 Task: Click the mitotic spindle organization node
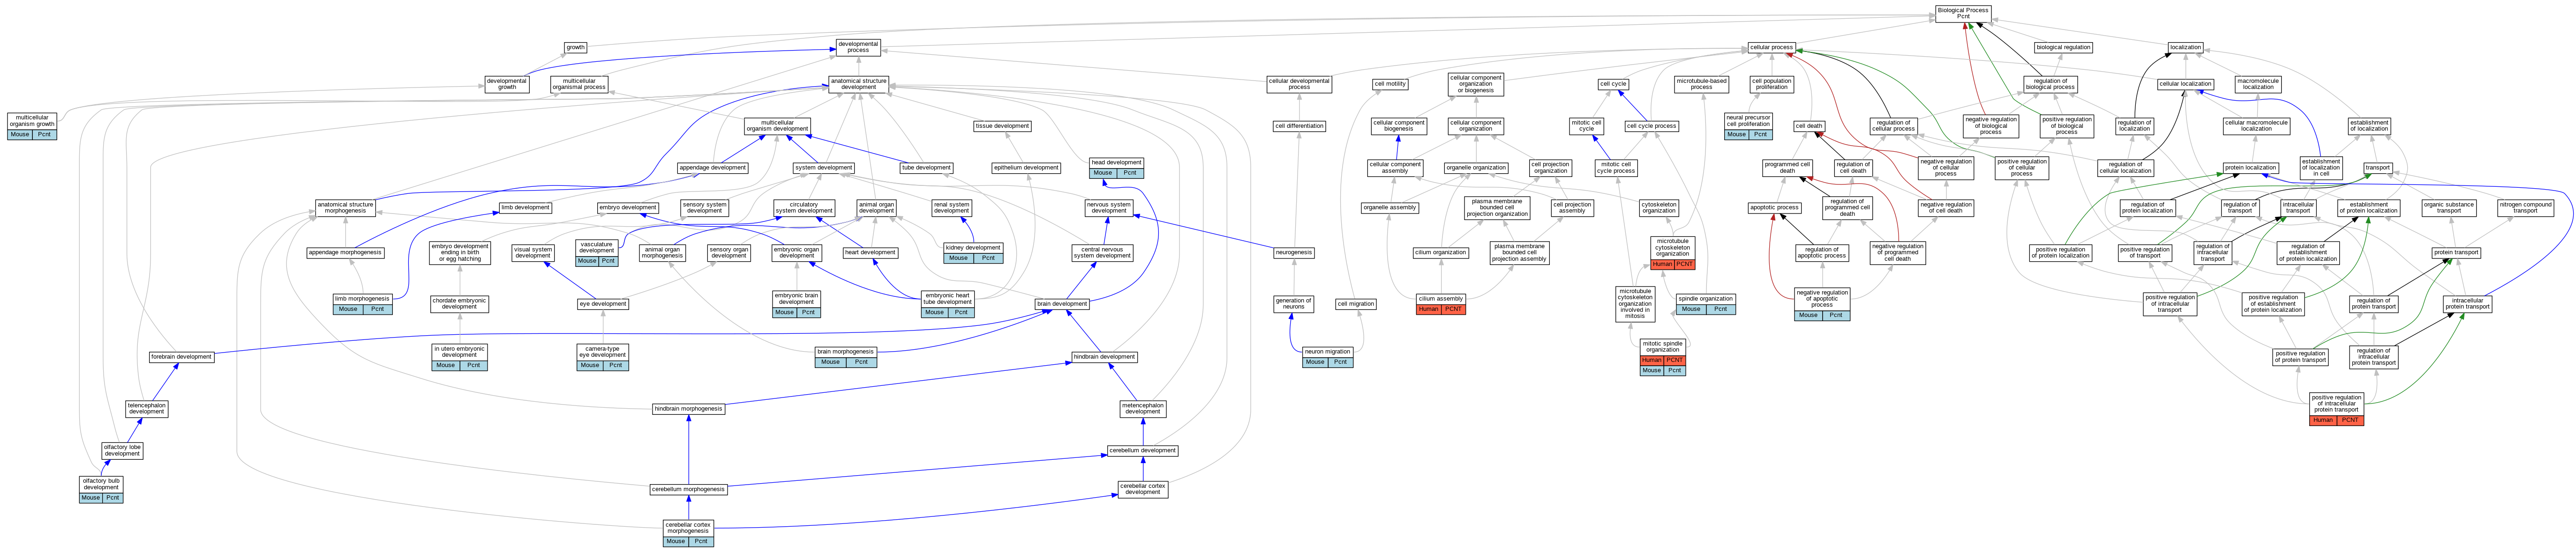[1662, 357]
